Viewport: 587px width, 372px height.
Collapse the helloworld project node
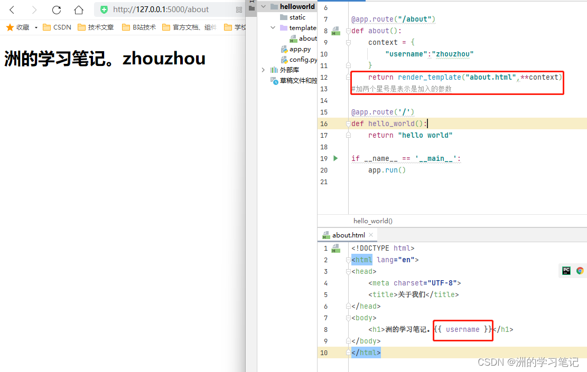coord(264,6)
